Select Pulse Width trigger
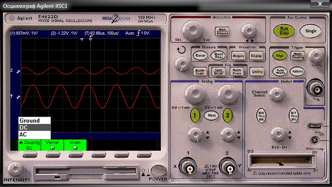Viewport: 332px width, 187px height. click(x=280, y=71)
